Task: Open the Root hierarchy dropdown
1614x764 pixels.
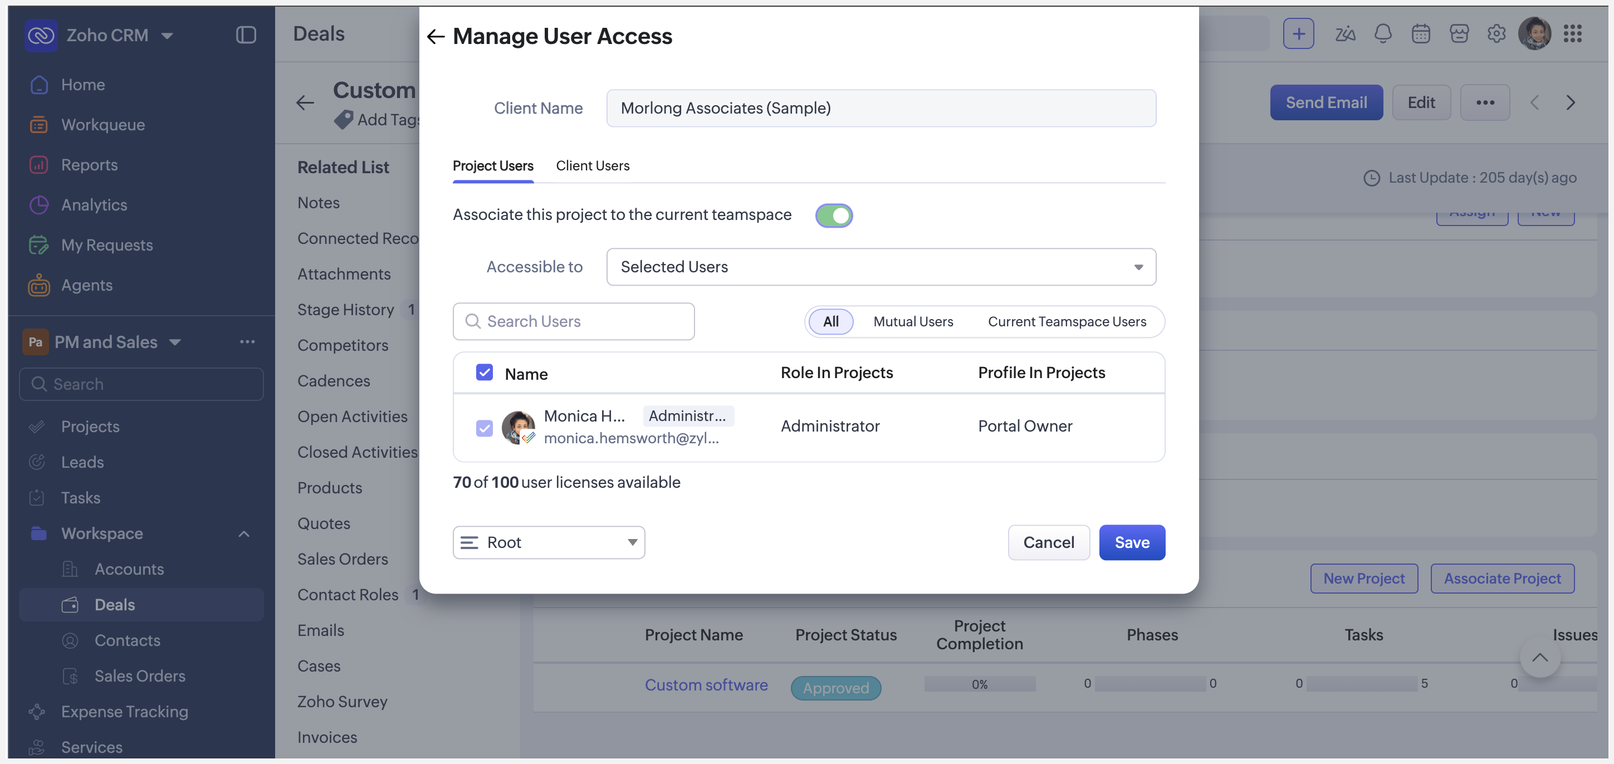Action: [x=549, y=542]
